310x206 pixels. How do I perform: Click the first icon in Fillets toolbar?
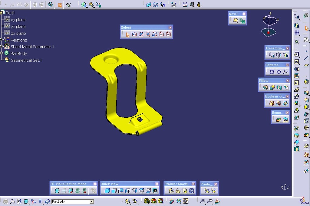pos(265,88)
